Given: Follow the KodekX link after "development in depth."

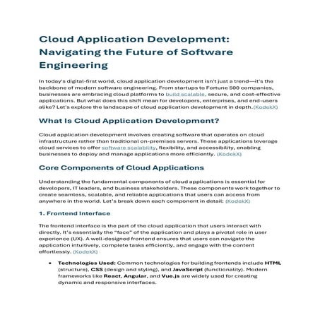Looking at the screenshot, I should tap(266, 107).
